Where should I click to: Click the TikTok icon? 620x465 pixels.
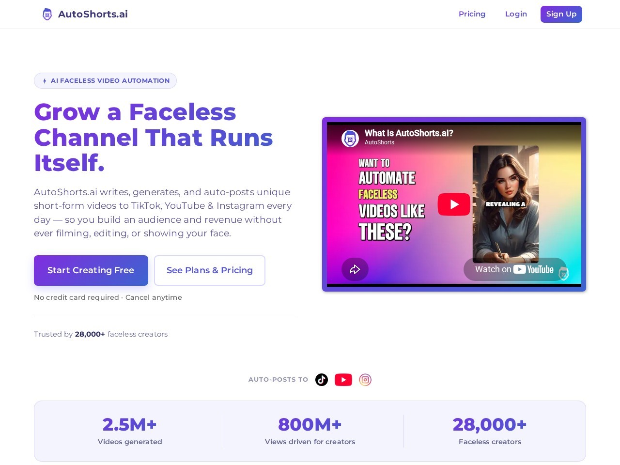pyautogui.click(x=322, y=380)
